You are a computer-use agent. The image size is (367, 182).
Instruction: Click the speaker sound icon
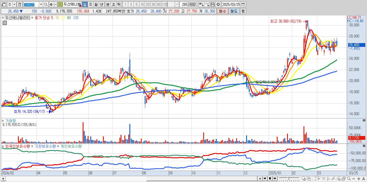pos(51,4)
